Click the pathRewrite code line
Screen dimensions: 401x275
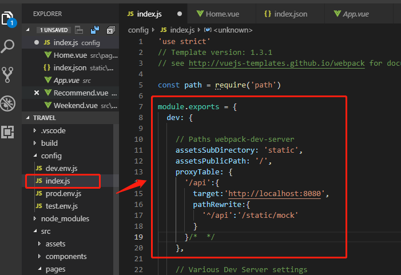coord(221,205)
